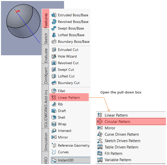
Task: Click the Extruded Boss/Base icon
Action: point(54,15)
